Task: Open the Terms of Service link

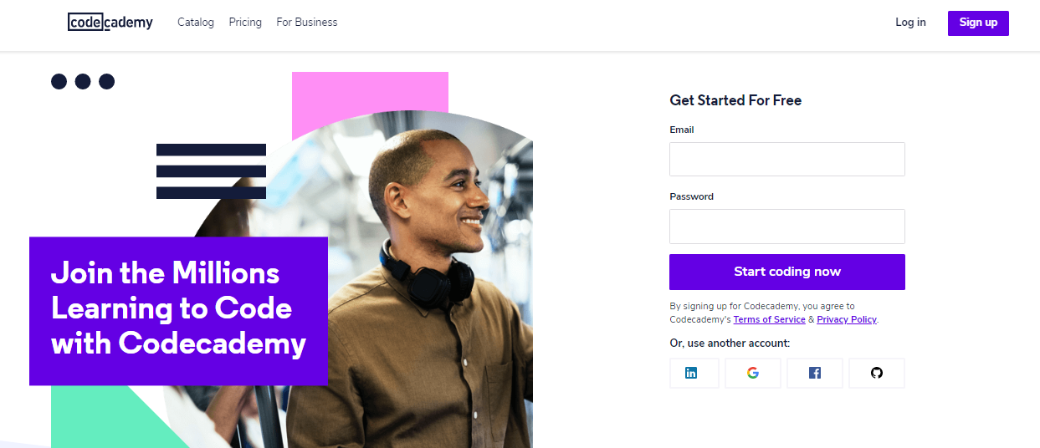Action: pyautogui.click(x=769, y=319)
